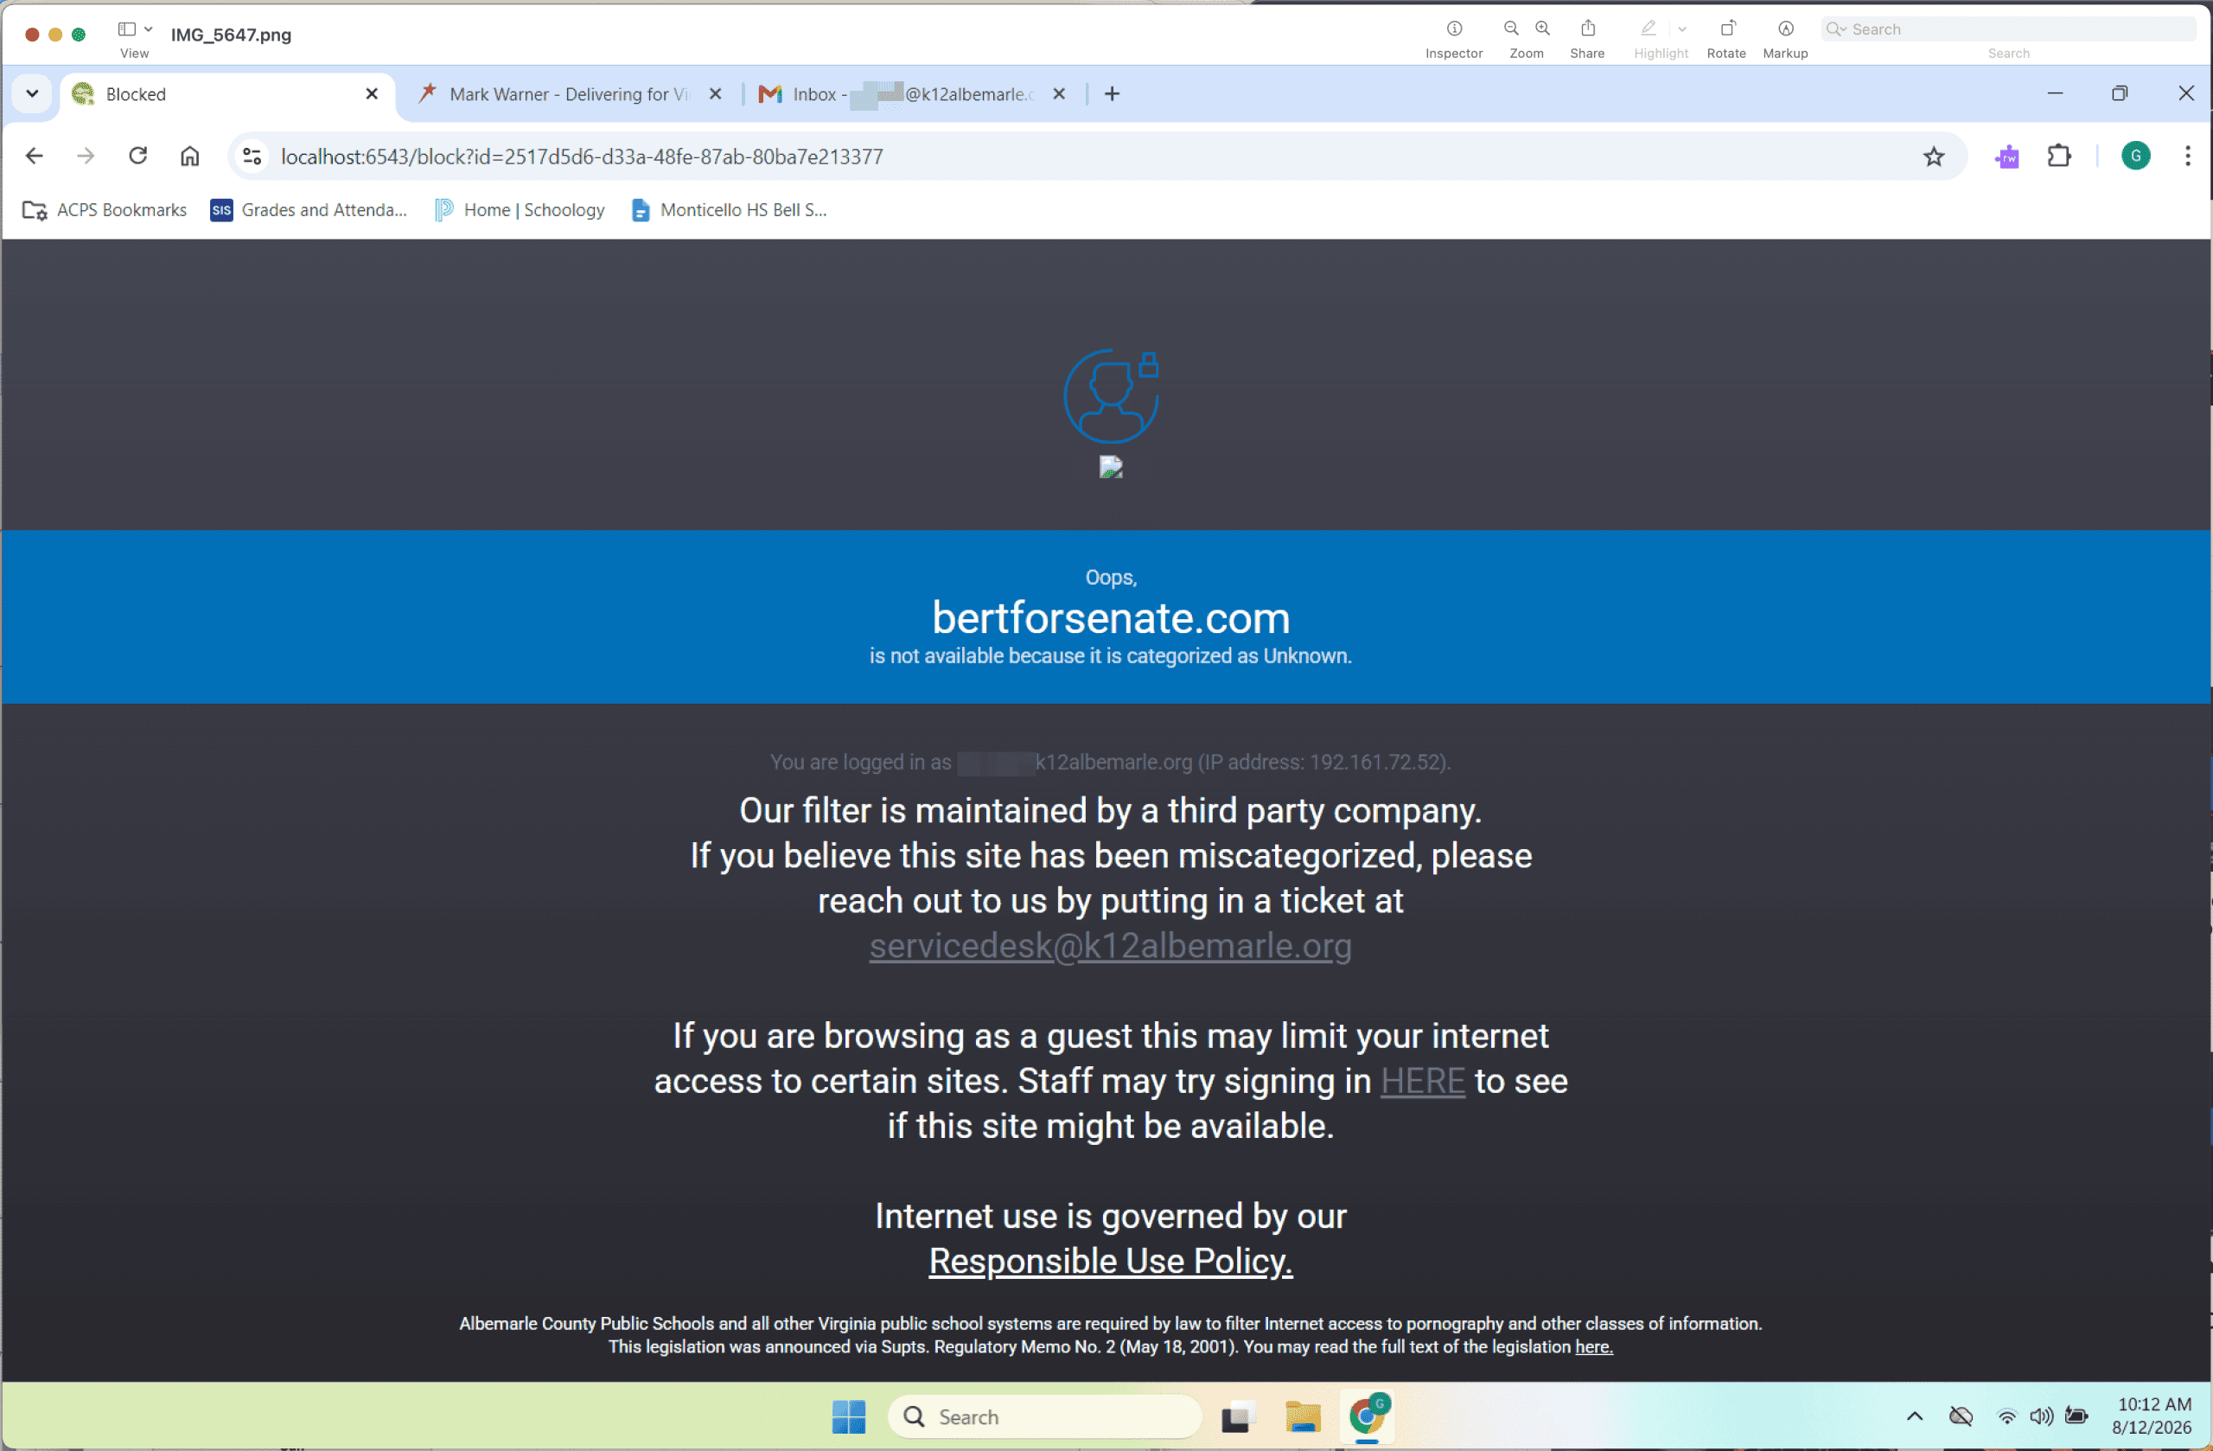This screenshot has height=1451, width=2213.
Task: Close the Blocked tab
Action: click(x=372, y=94)
